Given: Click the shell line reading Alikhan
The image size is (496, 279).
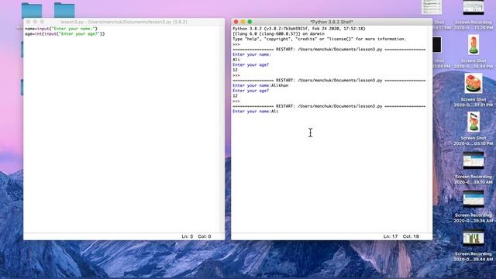Looking at the screenshot, I should [260, 85].
